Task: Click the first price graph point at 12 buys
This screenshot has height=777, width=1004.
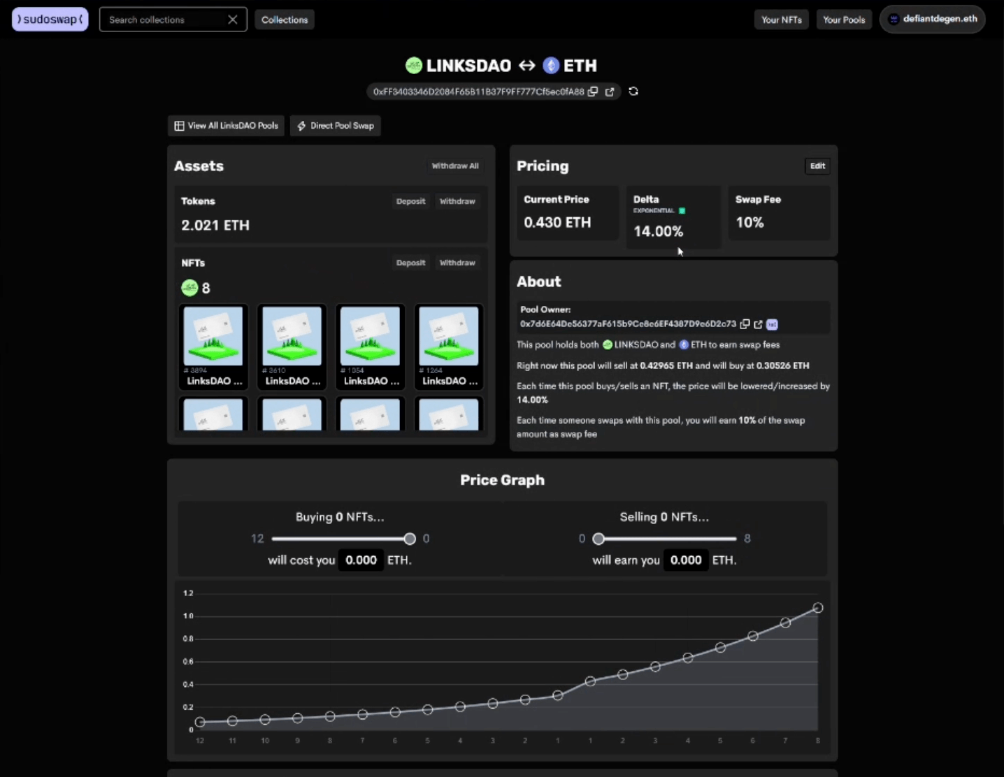Action: 200,722
